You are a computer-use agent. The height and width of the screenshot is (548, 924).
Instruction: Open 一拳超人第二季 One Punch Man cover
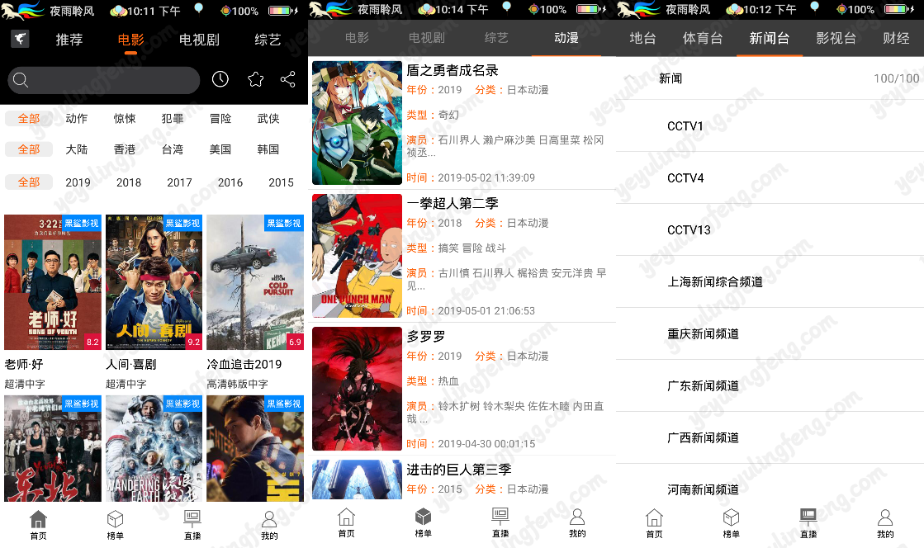click(357, 256)
